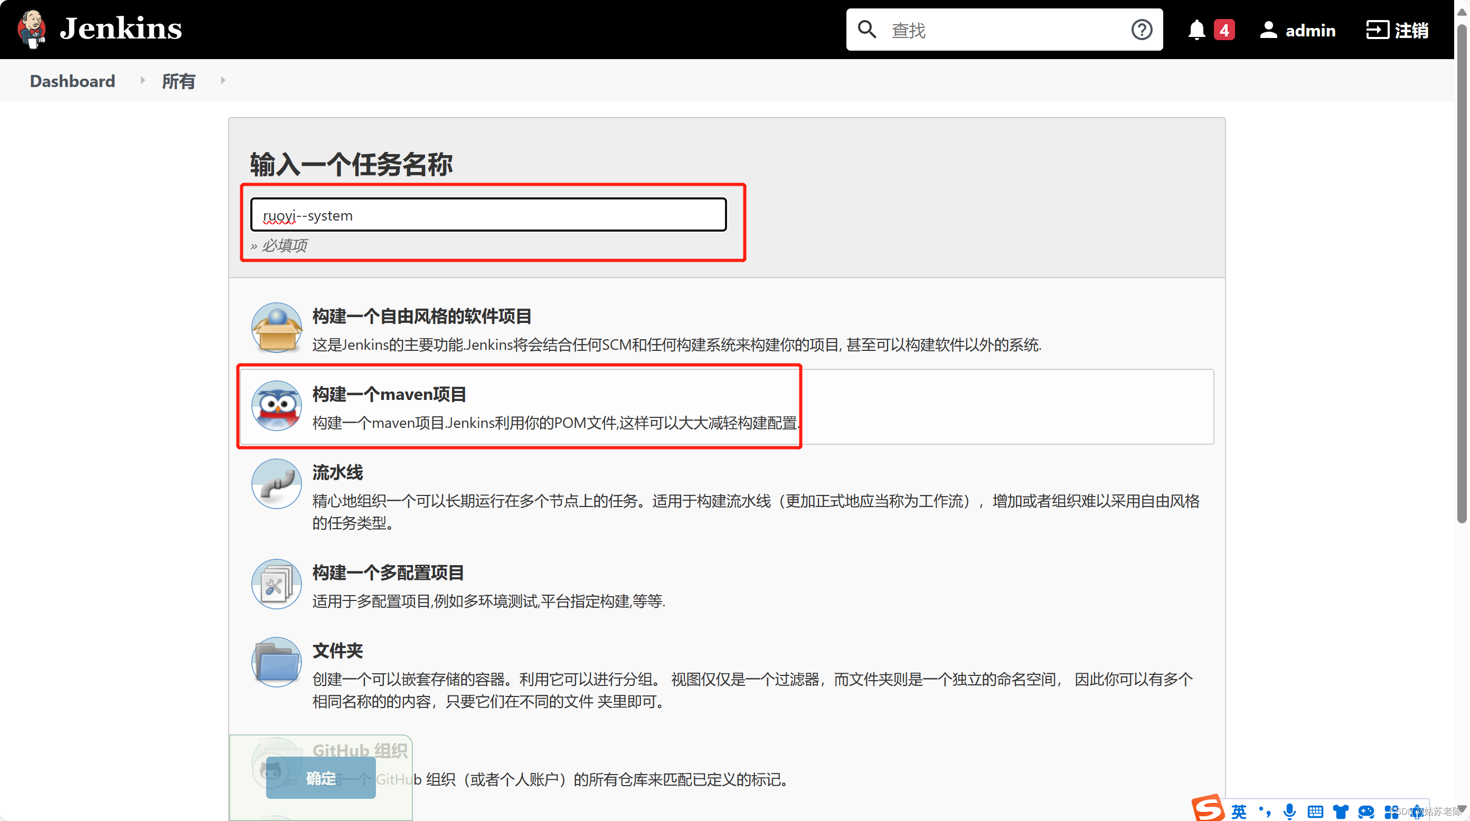The image size is (1470, 821).
Task: Choose 构建一个多配置项目 option
Action: [x=727, y=585]
